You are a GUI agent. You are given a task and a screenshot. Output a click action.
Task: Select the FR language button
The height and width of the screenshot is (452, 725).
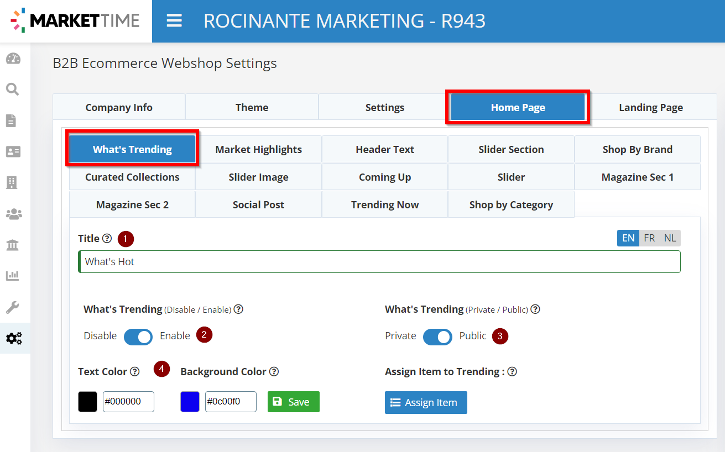(x=649, y=238)
